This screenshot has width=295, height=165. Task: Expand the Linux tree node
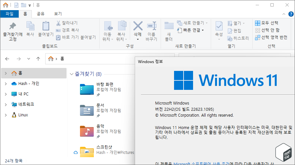click(x=6, y=115)
